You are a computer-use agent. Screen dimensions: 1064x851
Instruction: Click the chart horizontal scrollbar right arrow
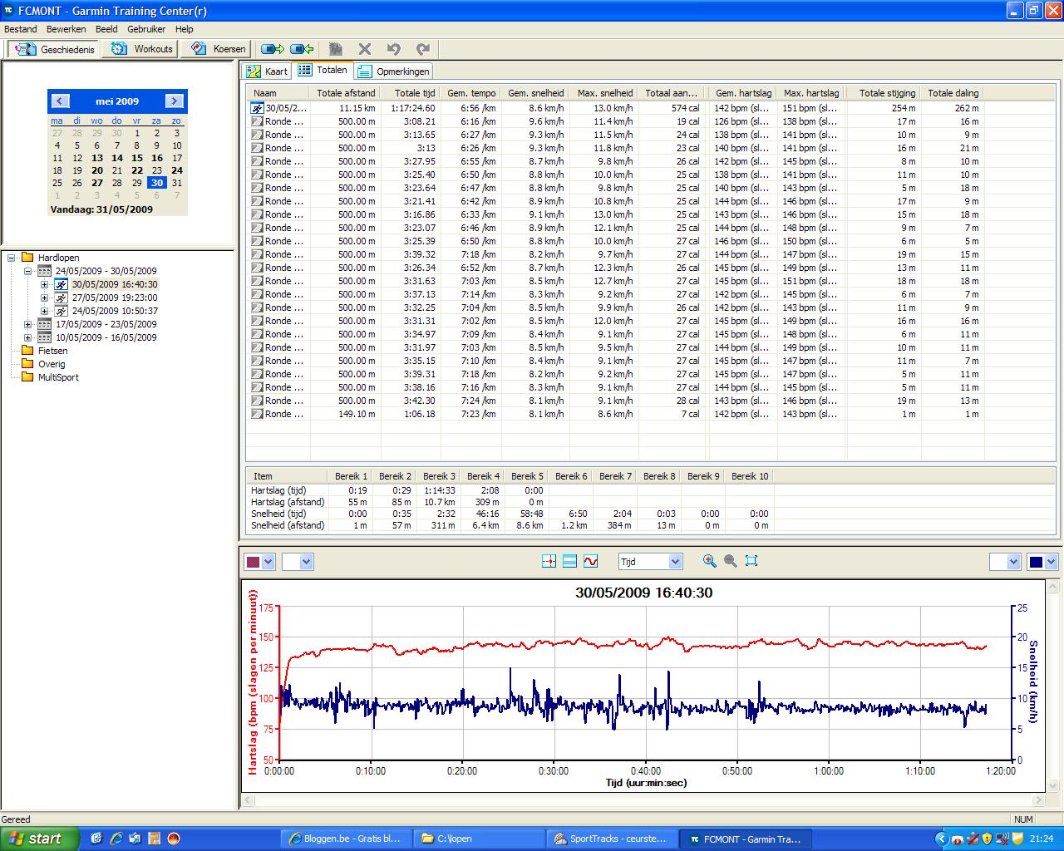1037,800
